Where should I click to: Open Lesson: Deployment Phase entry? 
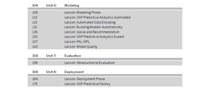[85, 79]
